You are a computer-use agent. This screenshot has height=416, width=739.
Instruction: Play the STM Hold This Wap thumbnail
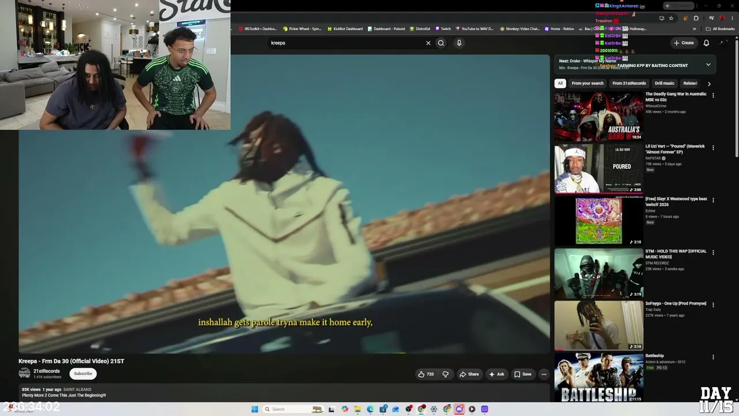click(x=599, y=273)
